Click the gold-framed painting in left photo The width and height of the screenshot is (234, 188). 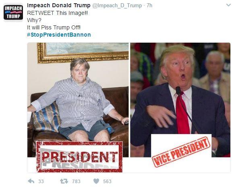[x=83, y=52]
